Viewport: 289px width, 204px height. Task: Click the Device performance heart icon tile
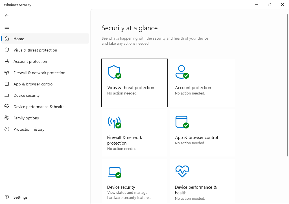coord(182,171)
